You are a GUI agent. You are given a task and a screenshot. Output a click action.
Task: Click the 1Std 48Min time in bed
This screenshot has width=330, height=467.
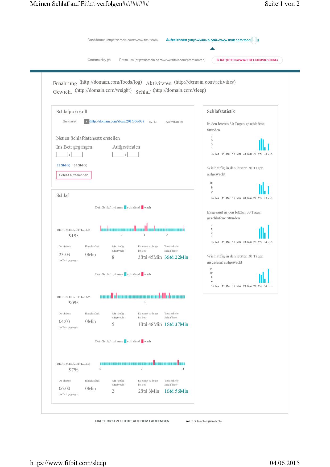[150, 324]
